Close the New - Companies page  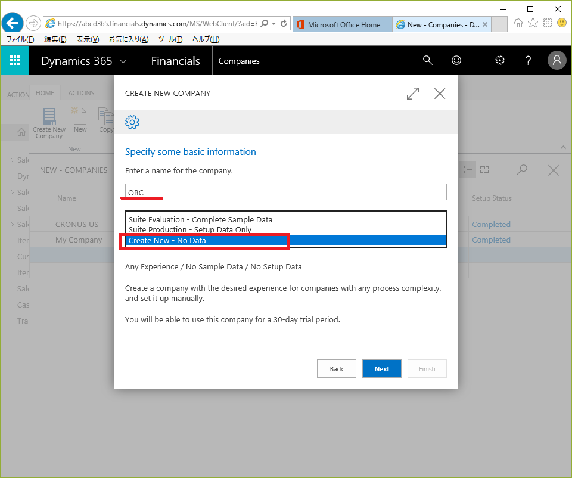[554, 170]
